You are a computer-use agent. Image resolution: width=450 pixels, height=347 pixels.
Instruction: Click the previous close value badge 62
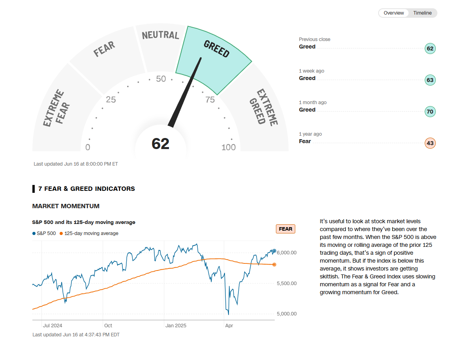coord(430,49)
